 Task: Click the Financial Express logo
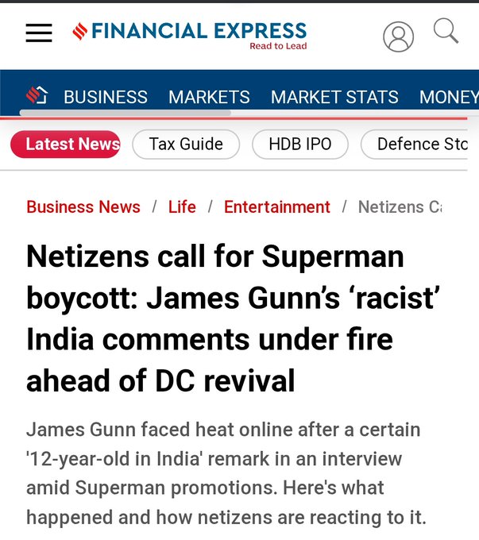(190, 35)
